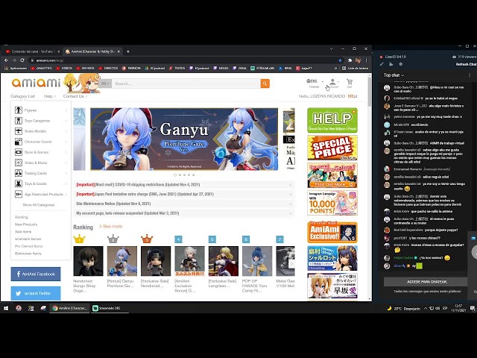Open the Windows Start menu
The height and width of the screenshot is (358, 477).
pos(6,308)
